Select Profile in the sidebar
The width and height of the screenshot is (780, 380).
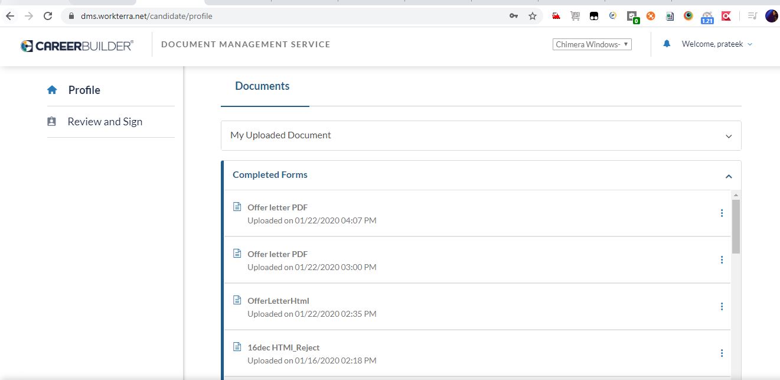click(84, 90)
